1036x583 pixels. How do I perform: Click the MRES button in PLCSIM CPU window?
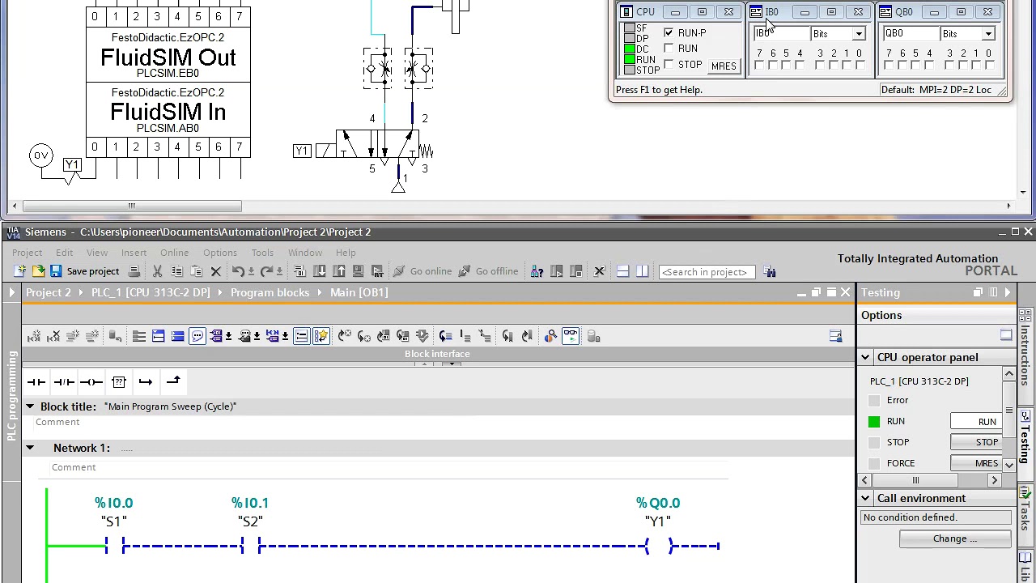pos(724,66)
